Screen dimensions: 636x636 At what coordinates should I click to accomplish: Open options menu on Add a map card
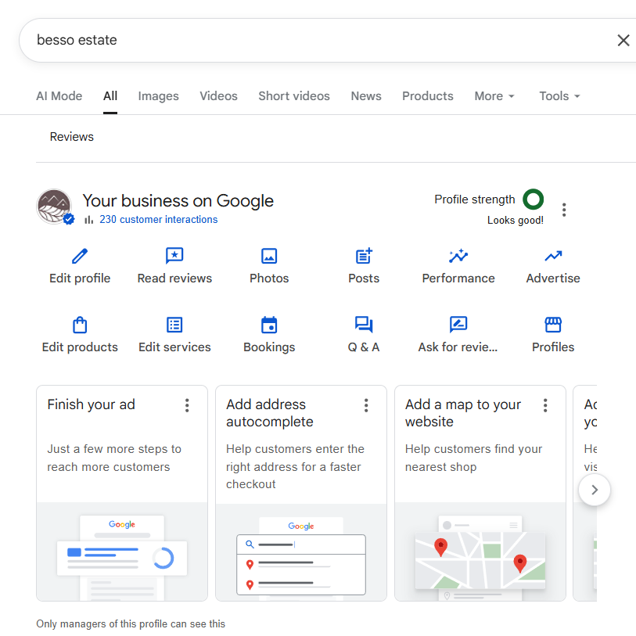pyautogui.click(x=545, y=405)
